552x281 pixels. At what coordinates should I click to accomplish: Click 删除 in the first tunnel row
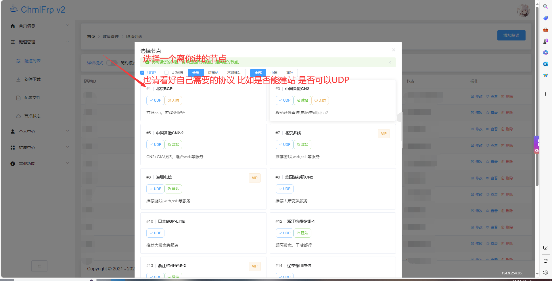507,96
